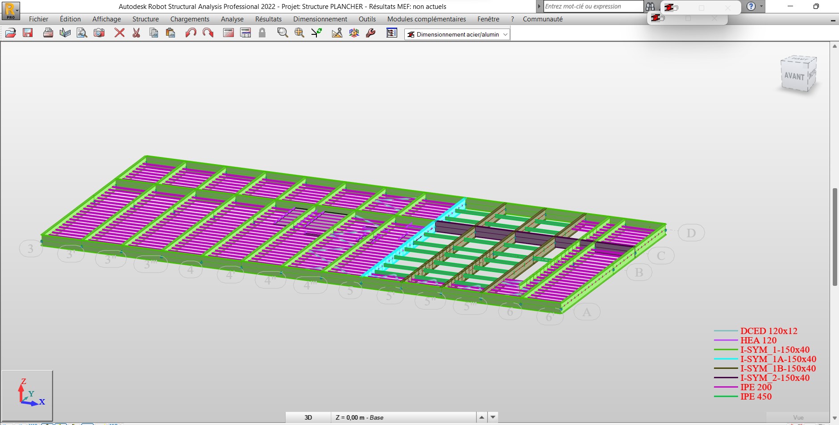The width and height of the screenshot is (839, 425).
Task: Click the HEA 120 legend entry
Action: (758, 340)
